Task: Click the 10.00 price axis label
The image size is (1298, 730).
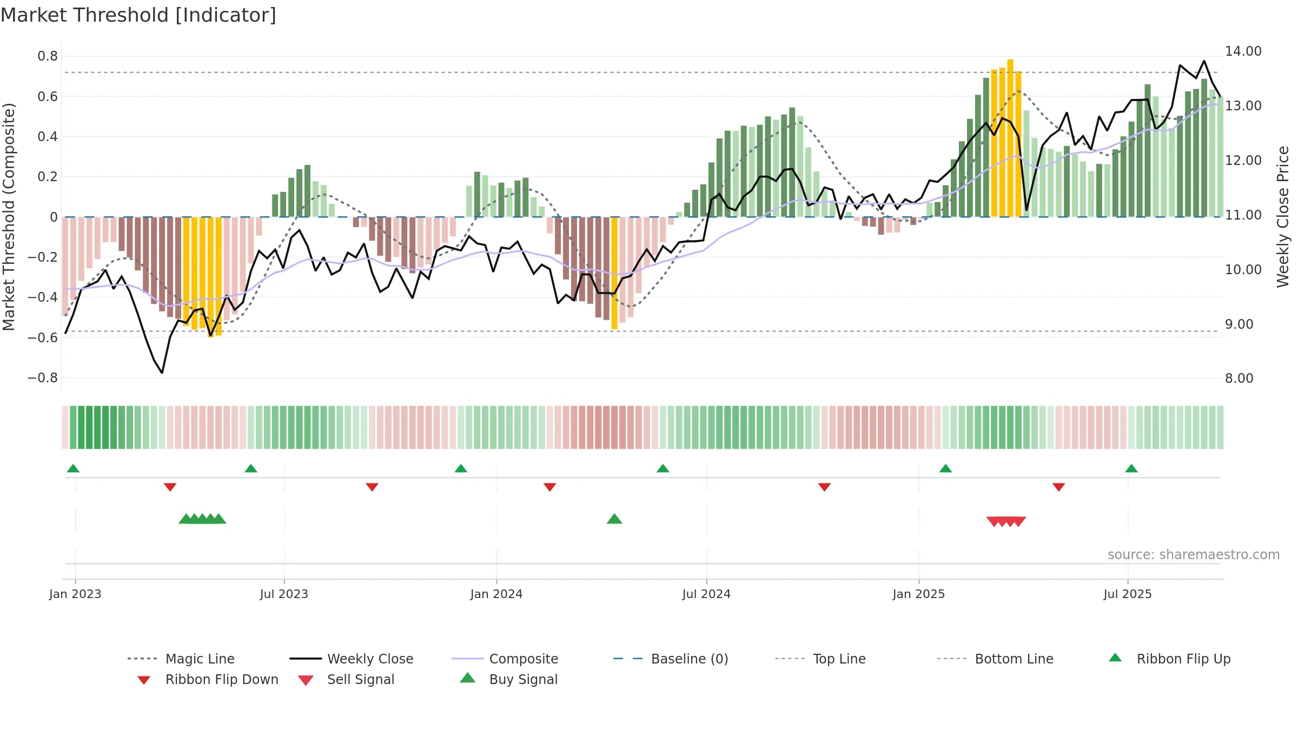Action: pyautogui.click(x=1243, y=270)
